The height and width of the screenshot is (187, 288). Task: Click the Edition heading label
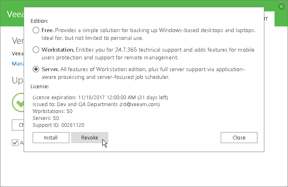point(39,21)
